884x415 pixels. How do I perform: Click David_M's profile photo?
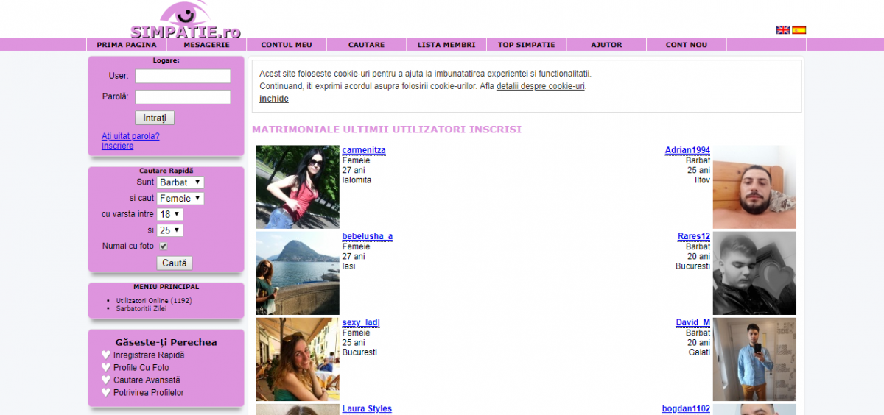754,359
